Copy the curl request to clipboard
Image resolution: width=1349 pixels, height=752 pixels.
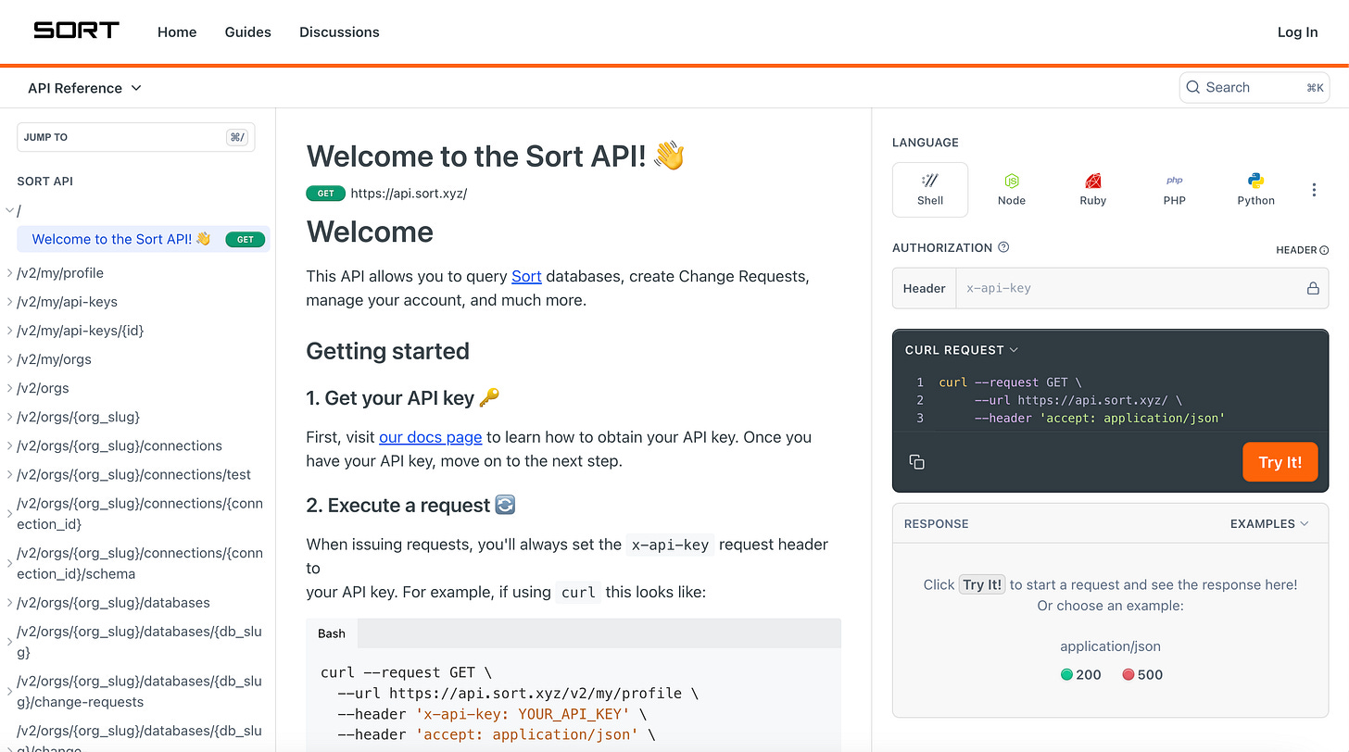pos(917,461)
